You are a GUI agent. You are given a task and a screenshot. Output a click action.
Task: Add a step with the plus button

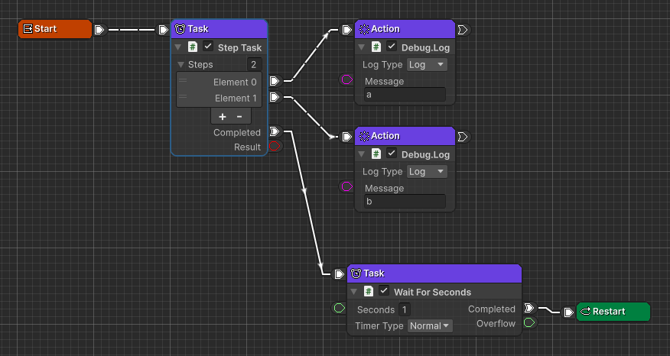click(222, 117)
